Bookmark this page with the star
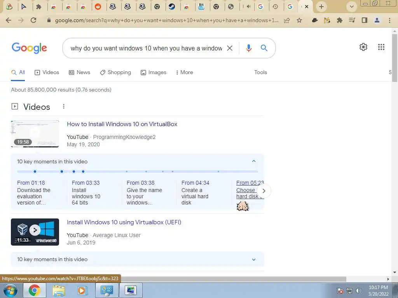398x298 pixels. 299,20
